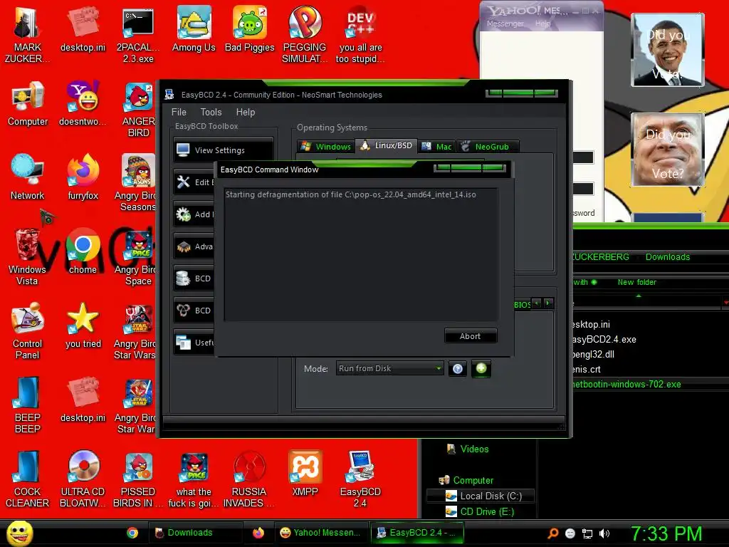Viewport: 729px width, 547px height.
Task: Expand the Mode 'Run from Disk' dropdown
Action: point(389,368)
